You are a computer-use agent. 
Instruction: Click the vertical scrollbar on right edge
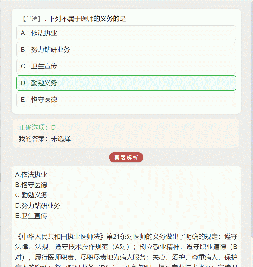pyautogui.click(x=252, y=119)
